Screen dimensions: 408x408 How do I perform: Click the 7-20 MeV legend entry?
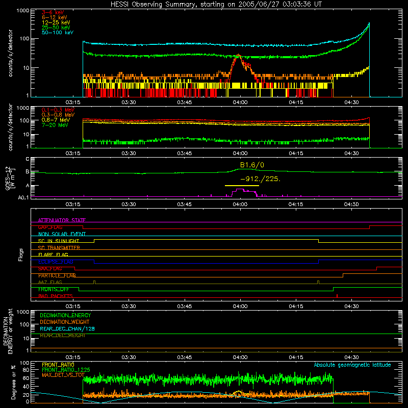pyautogui.click(x=55, y=125)
